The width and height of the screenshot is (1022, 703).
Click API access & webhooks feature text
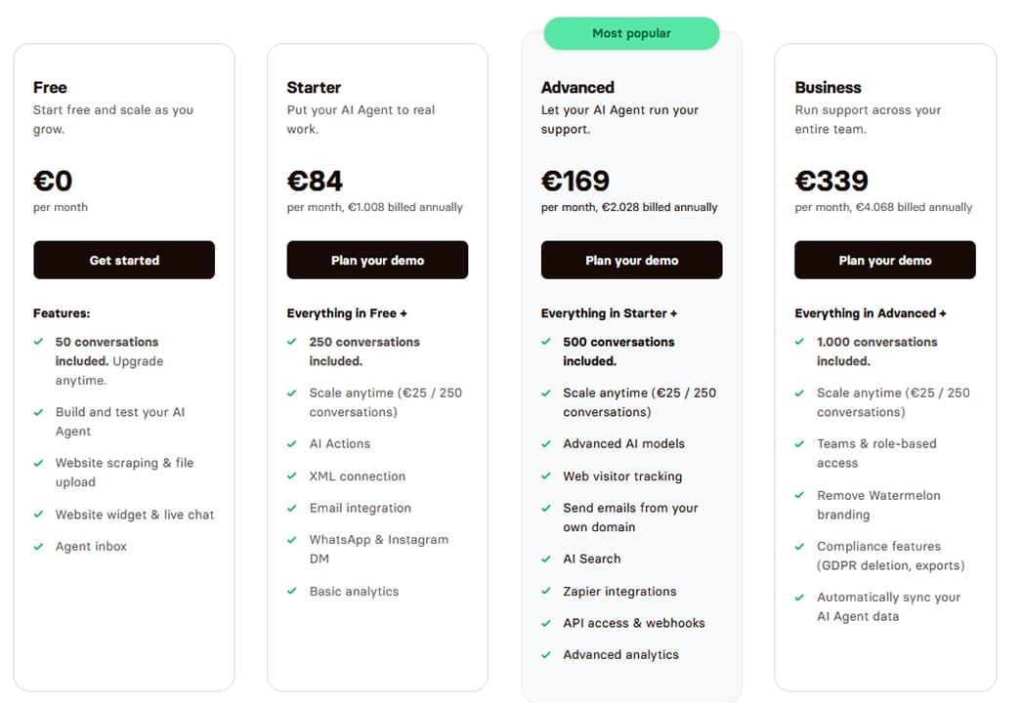(x=633, y=623)
